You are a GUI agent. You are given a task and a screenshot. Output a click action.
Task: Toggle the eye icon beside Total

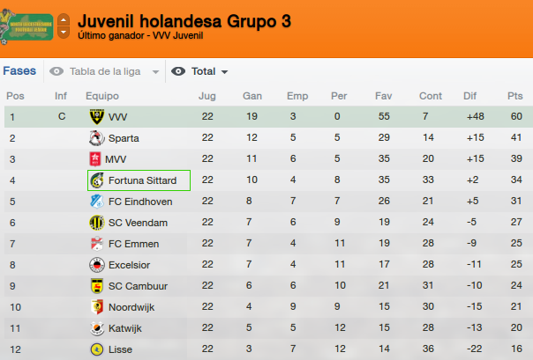pyautogui.click(x=178, y=71)
